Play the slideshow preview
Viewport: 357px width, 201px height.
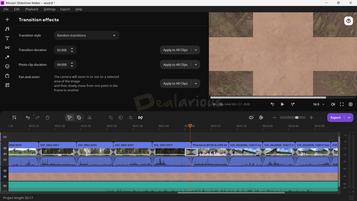tap(282, 104)
